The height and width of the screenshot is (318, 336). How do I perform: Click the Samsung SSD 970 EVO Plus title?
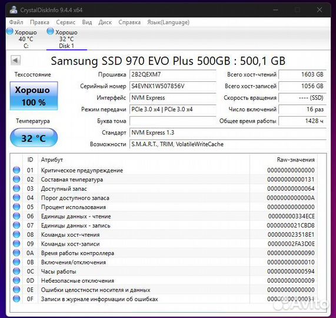tap(168, 61)
